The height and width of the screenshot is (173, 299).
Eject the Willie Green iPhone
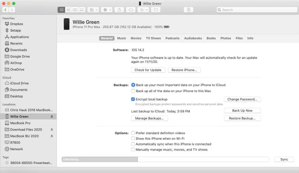[x=52, y=116]
